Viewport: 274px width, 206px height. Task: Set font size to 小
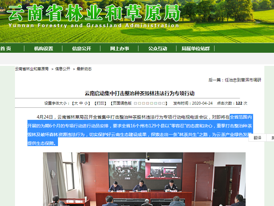[x=86, y=103]
